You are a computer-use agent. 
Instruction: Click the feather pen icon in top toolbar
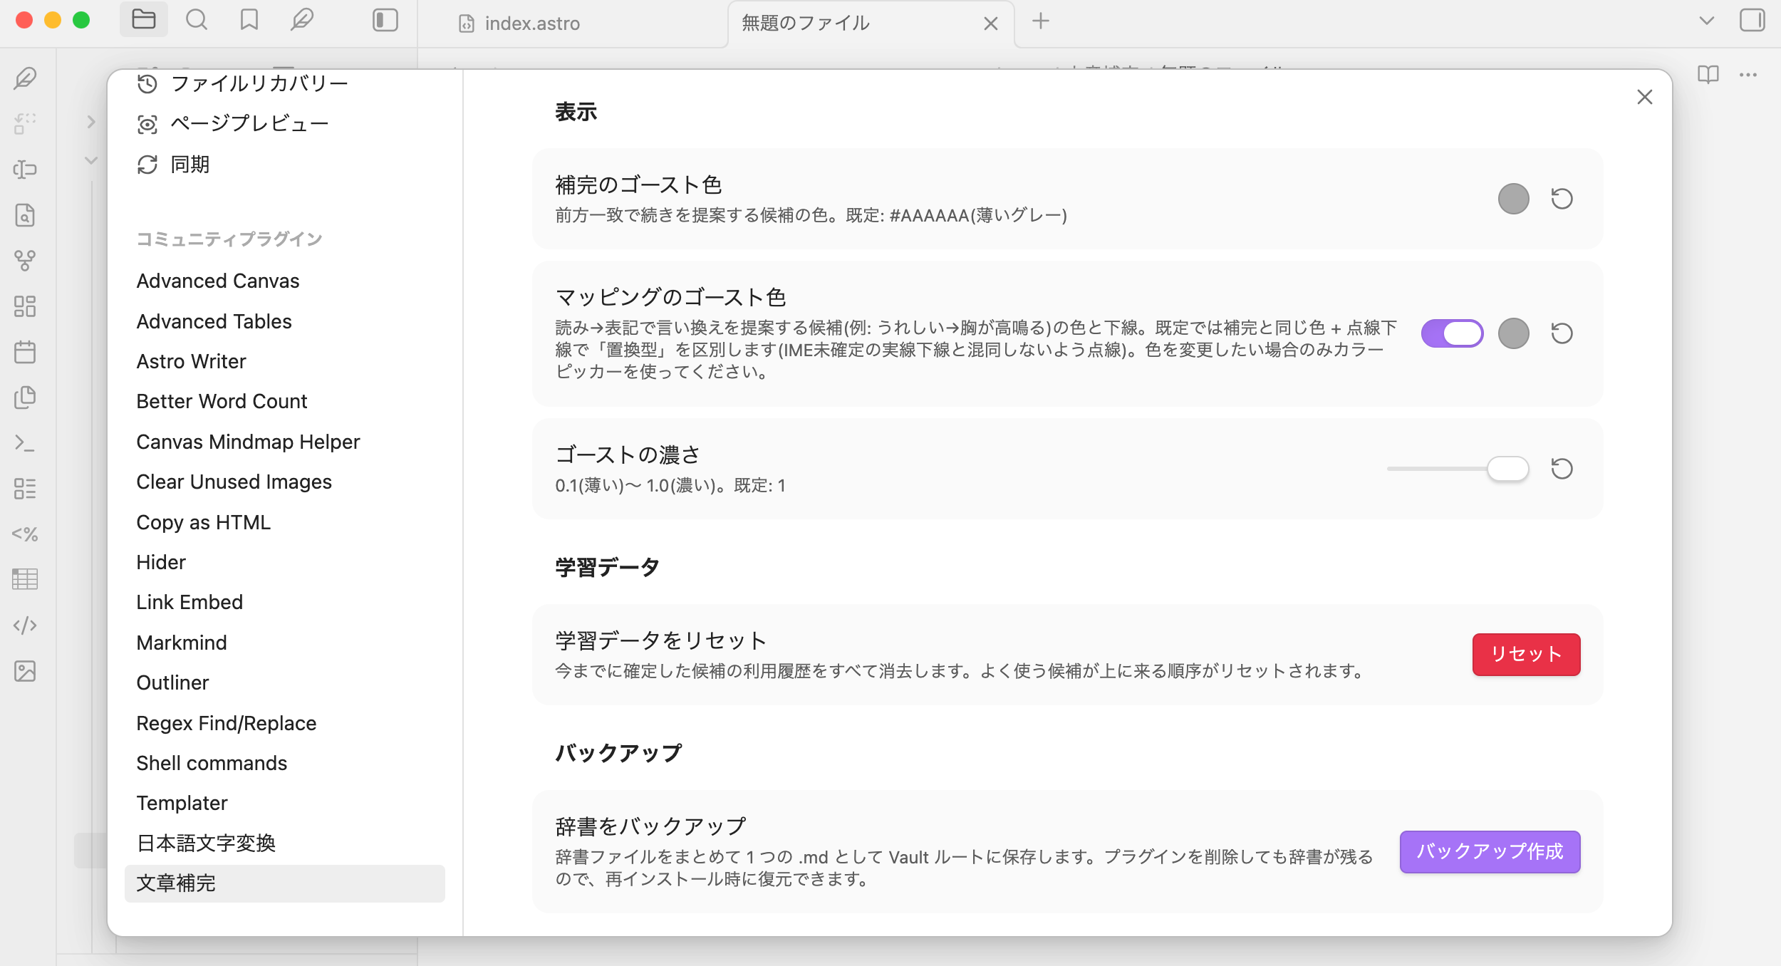pyautogui.click(x=302, y=19)
